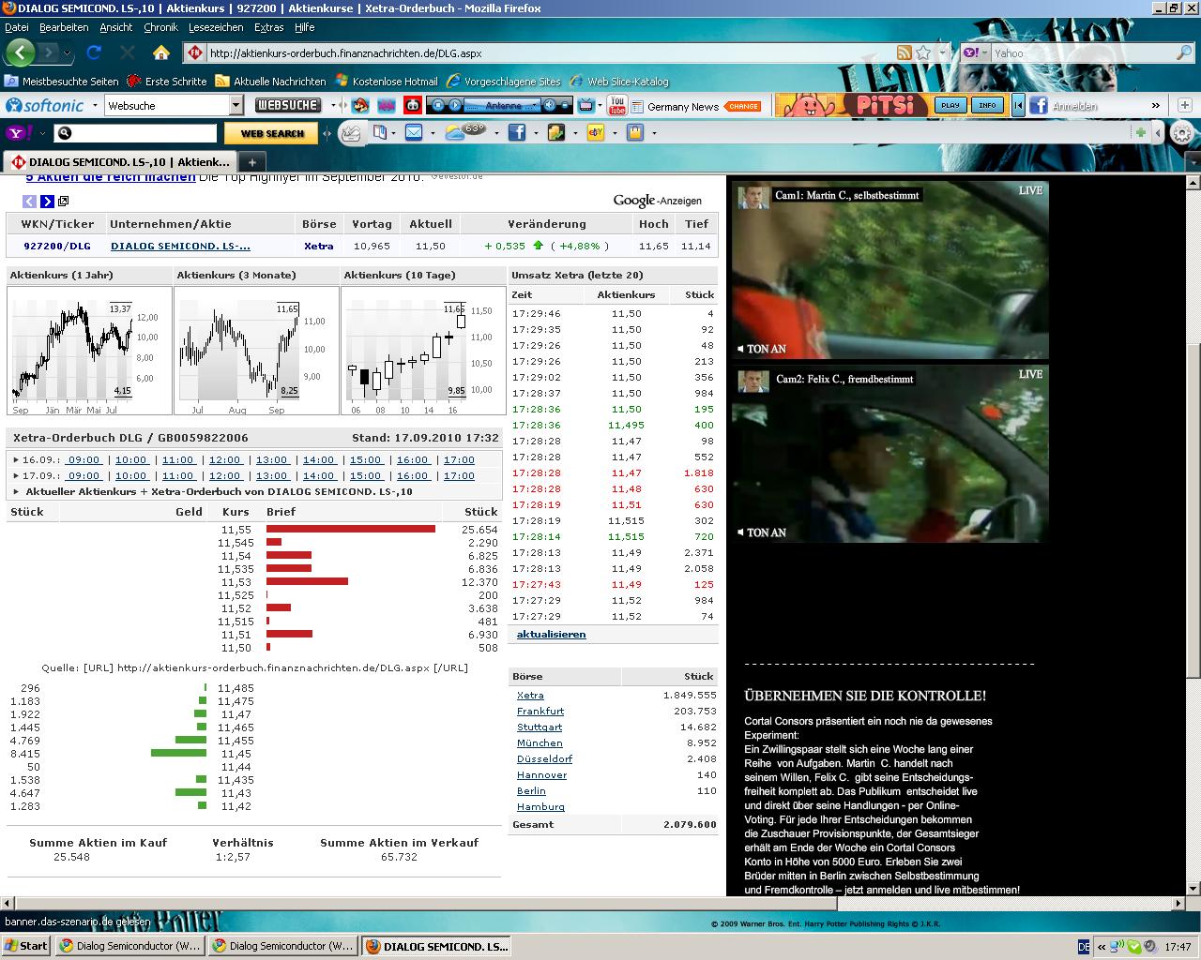This screenshot has width=1201, height=960.
Task: Click the aktualisieren link
Action: [551, 635]
